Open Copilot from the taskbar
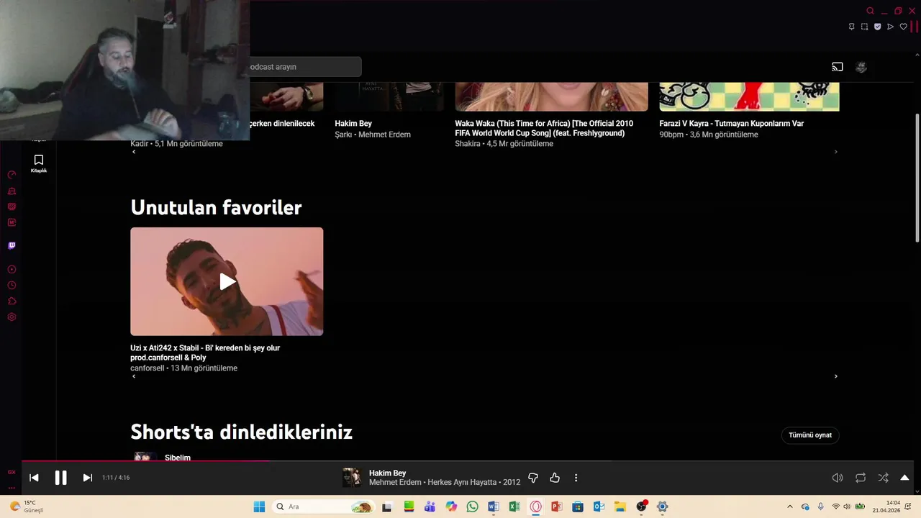Screen dimensions: 921x518 (x=451, y=506)
